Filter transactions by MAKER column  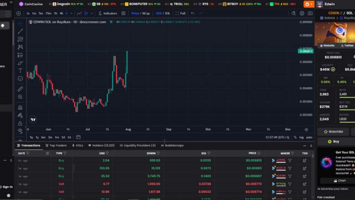coord(292,153)
